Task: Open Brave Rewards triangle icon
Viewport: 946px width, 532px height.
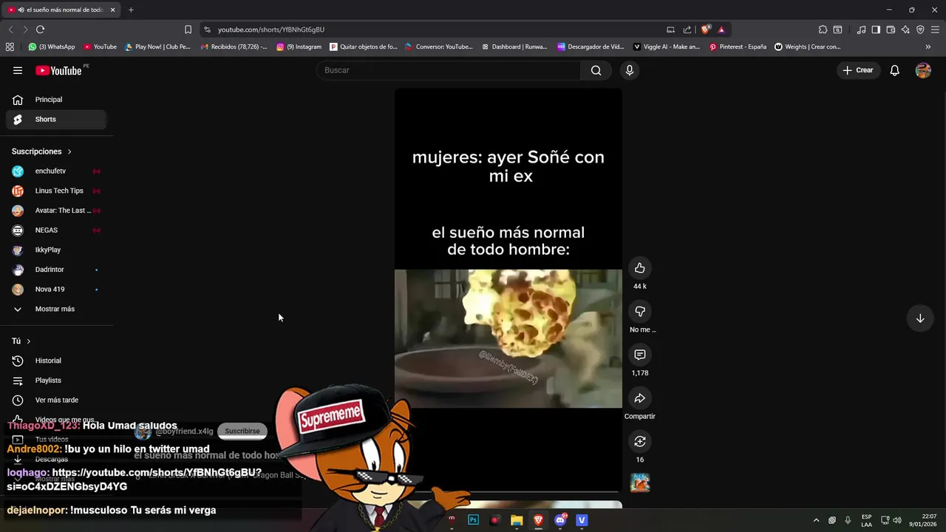Action: pyautogui.click(x=721, y=30)
